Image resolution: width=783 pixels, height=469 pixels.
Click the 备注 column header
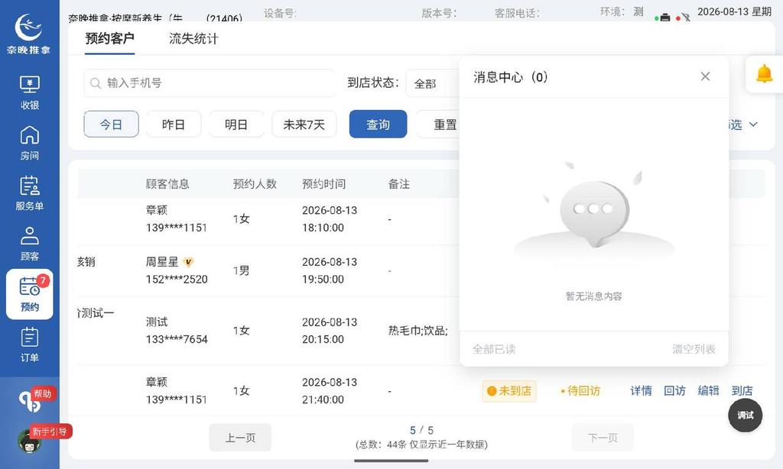click(399, 184)
